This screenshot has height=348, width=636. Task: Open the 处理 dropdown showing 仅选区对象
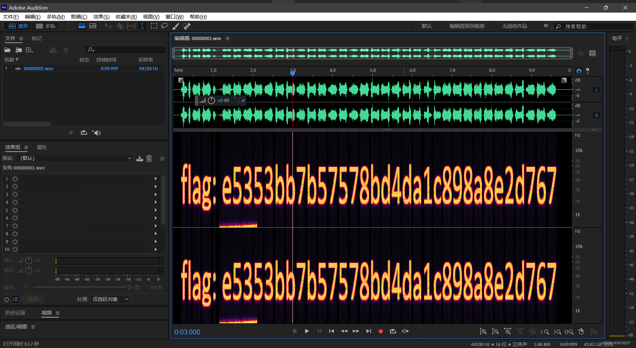click(x=110, y=299)
